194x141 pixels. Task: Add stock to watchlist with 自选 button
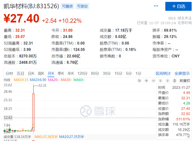pyautogui.click(x=178, y=6)
